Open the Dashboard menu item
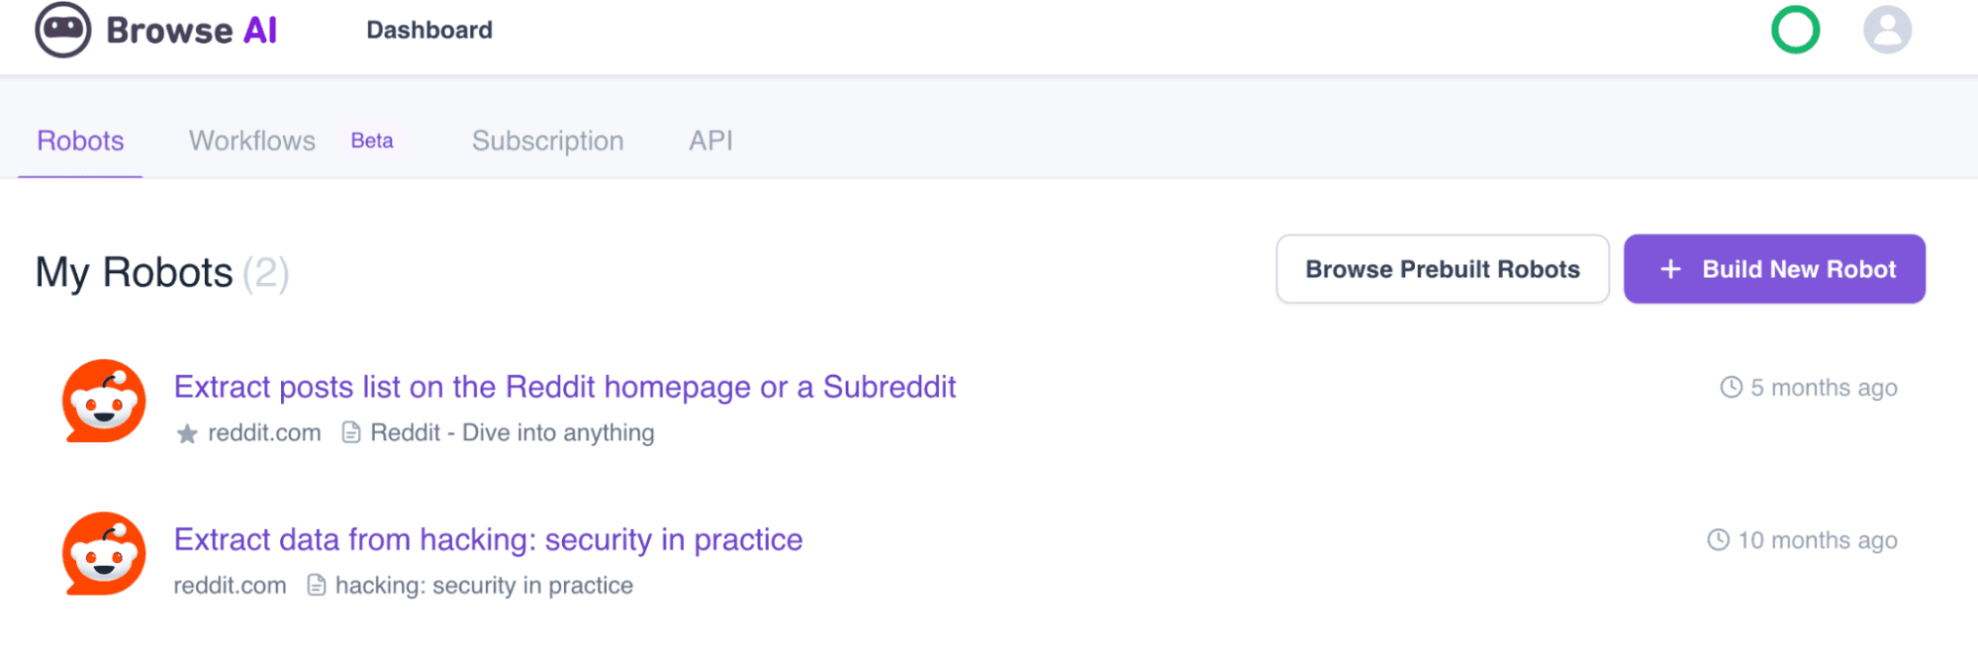Image resolution: width=1978 pixels, height=654 pixels. [428, 30]
